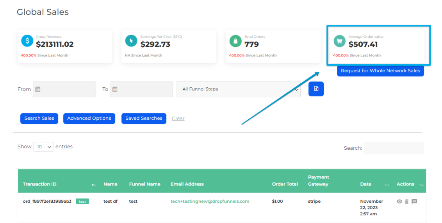The image size is (442, 223).
Task: Click the From date input field
Action: pyautogui.click(x=64, y=89)
